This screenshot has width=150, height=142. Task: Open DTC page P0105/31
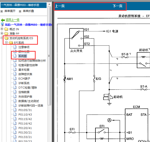tap(25, 110)
